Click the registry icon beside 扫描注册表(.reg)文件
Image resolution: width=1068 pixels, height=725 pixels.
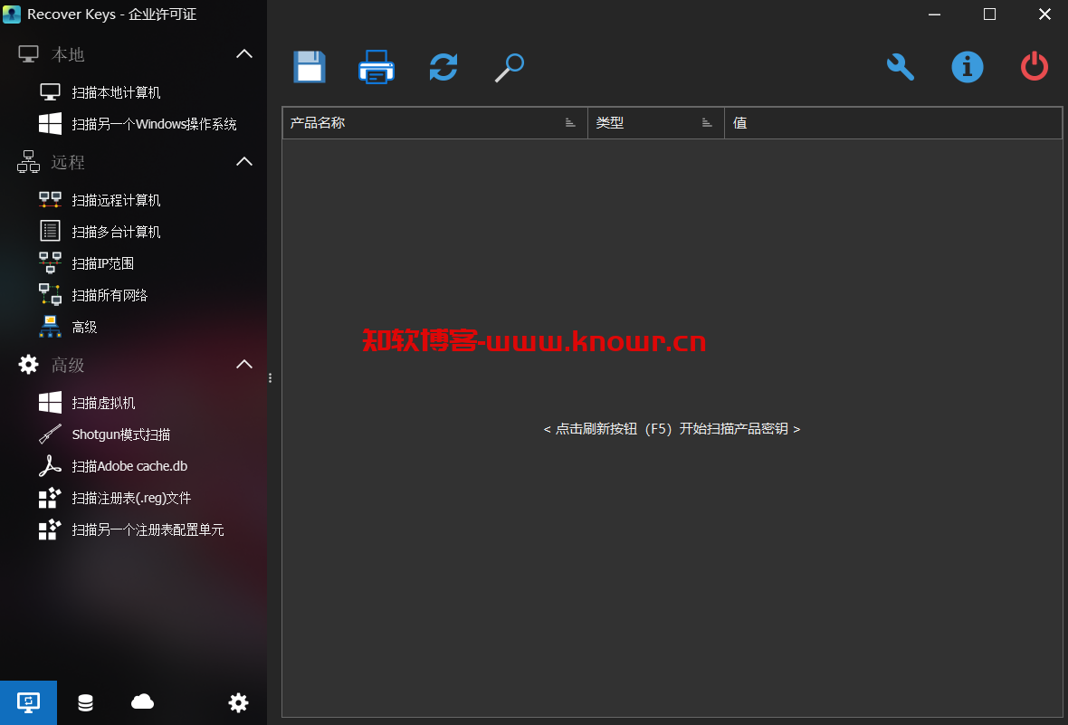click(51, 498)
